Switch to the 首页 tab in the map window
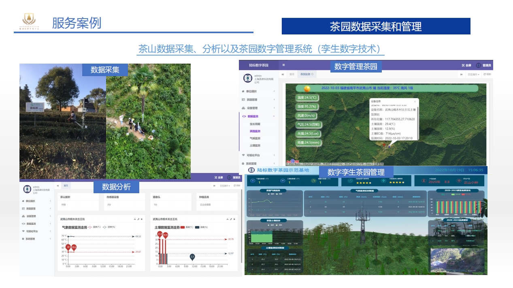This screenshot has width=513, height=288. (x=292, y=75)
